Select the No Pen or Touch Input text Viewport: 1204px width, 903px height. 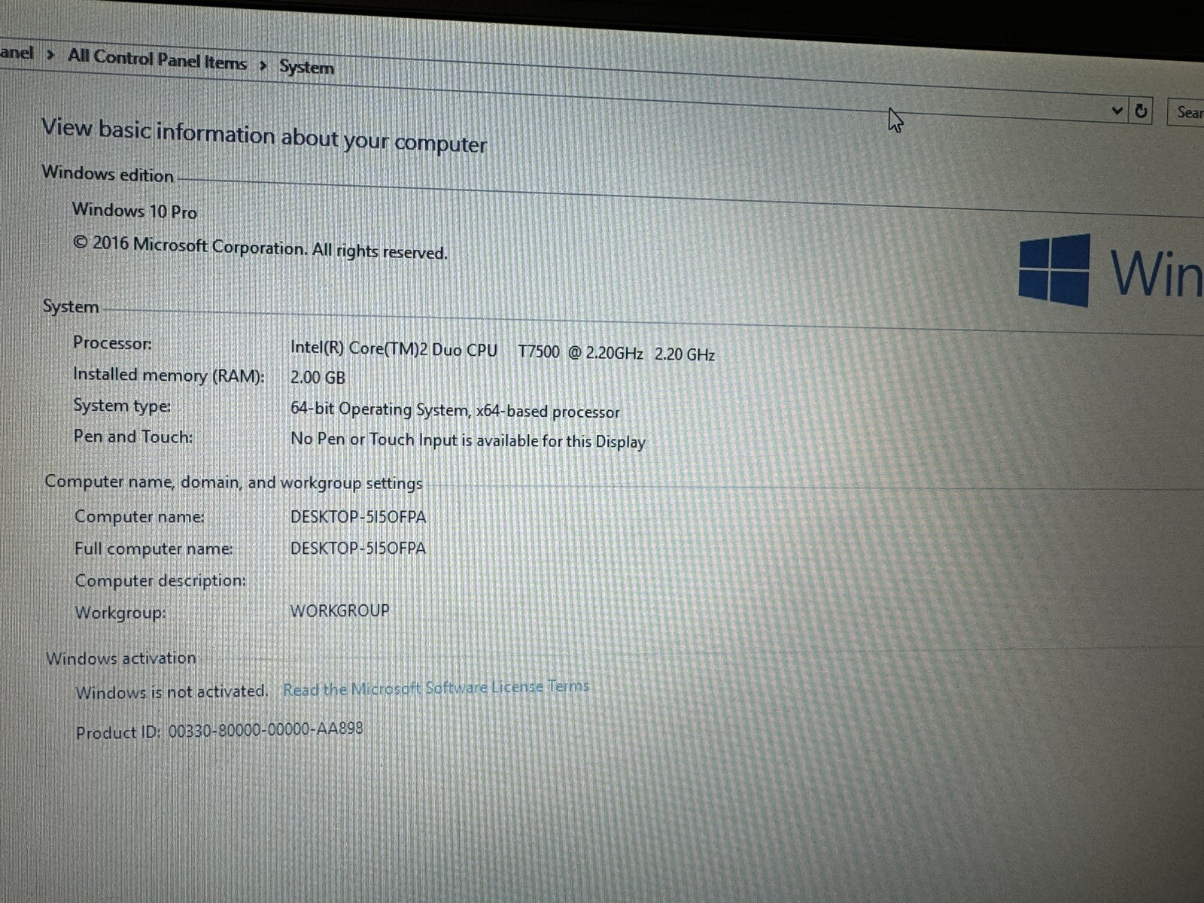(x=468, y=440)
